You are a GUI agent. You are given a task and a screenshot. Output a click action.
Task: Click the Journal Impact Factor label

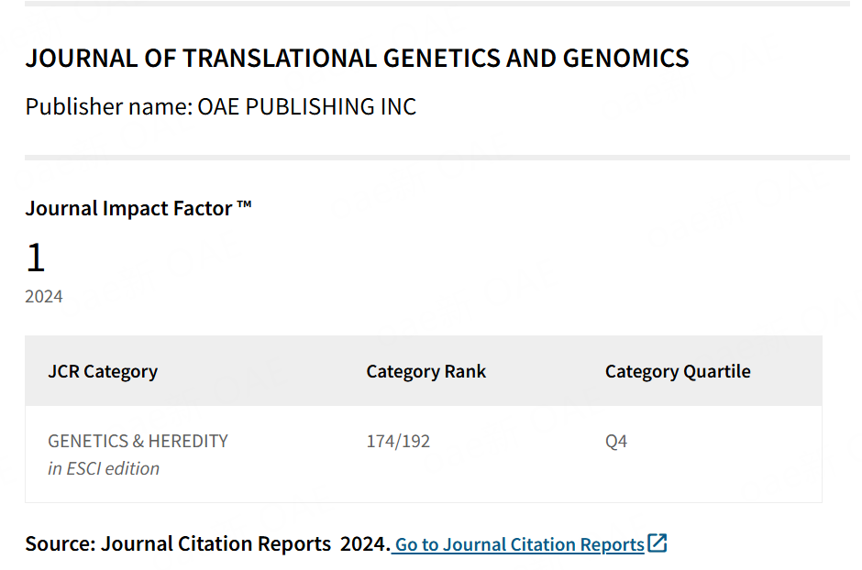[128, 209]
